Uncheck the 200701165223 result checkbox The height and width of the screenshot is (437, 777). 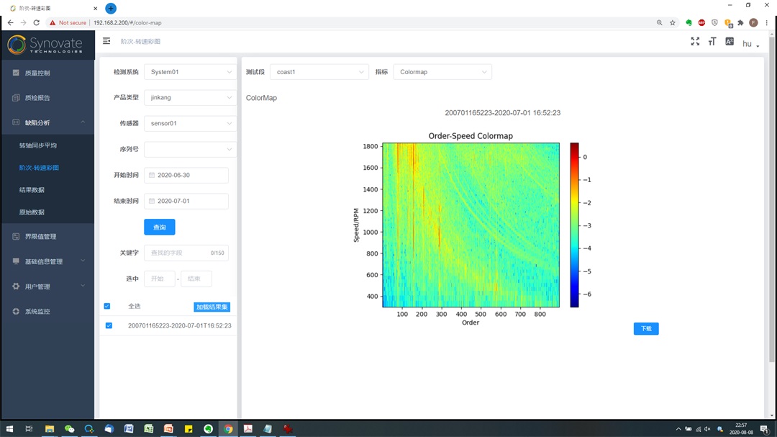point(109,325)
